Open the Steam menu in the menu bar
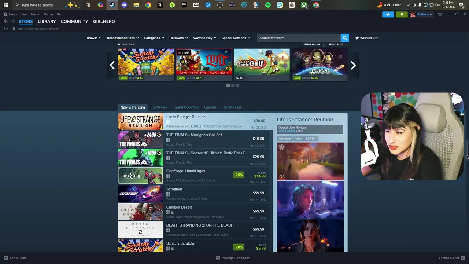The image size is (469, 264). click(13, 14)
